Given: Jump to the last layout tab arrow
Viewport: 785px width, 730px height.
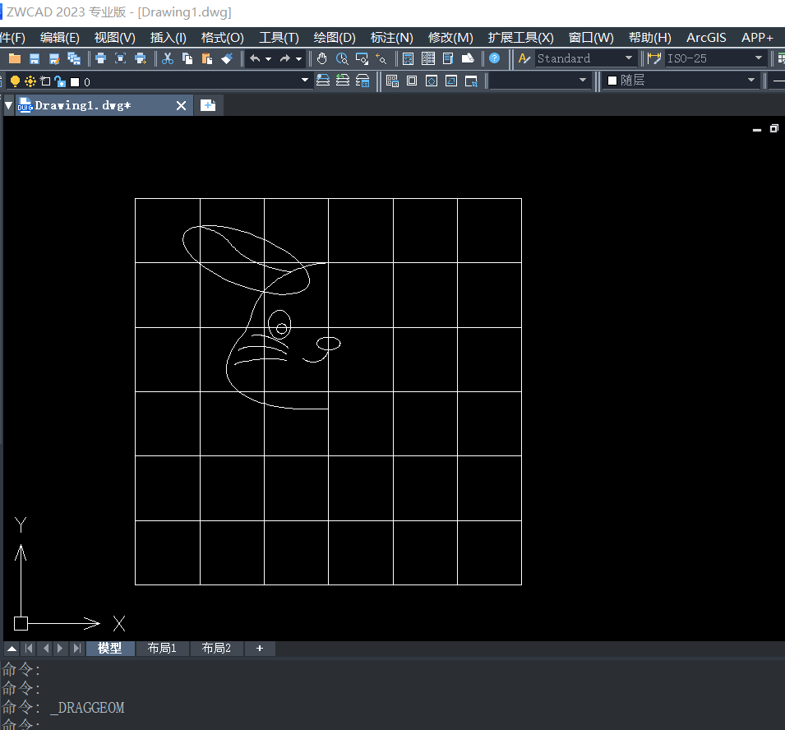Looking at the screenshot, I should pyautogui.click(x=76, y=649).
